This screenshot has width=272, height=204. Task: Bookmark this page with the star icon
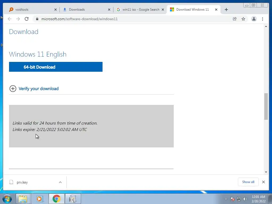click(x=243, y=19)
